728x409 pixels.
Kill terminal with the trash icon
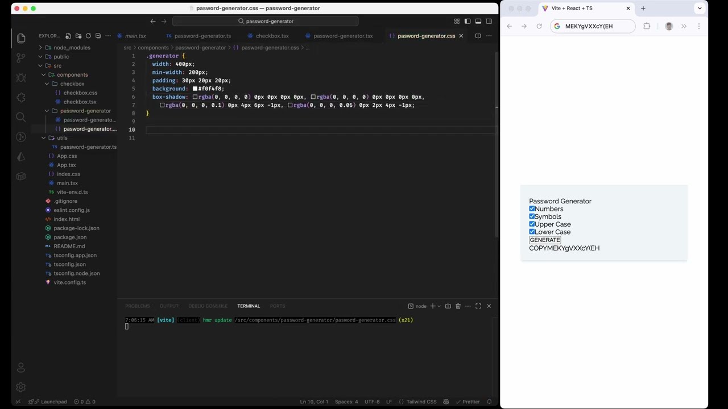[x=458, y=306]
